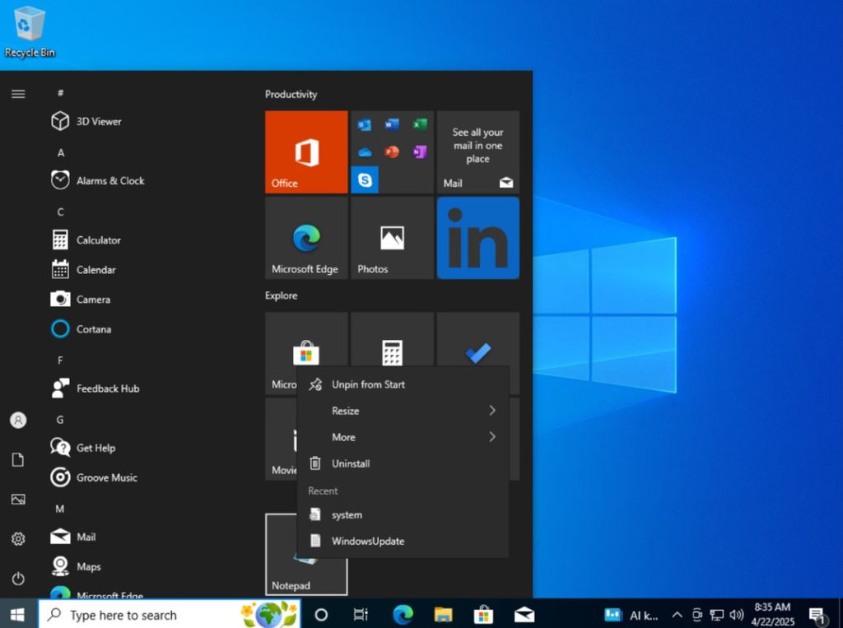Open user account icon in Start sidebar
Viewport: 843px width, 628px height.
(18, 420)
